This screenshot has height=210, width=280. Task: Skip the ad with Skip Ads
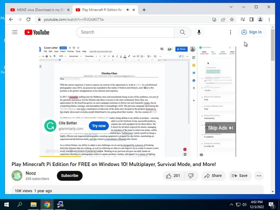[x=220, y=128]
